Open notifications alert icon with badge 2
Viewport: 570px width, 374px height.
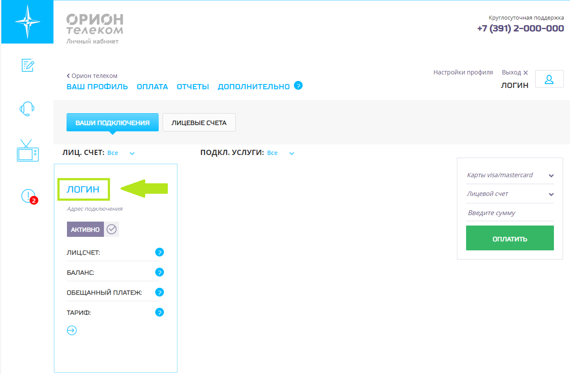pos(29,196)
